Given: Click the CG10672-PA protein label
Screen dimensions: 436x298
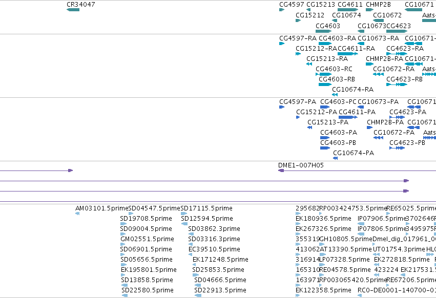Looking at the screenshot, I should [394, 133].
